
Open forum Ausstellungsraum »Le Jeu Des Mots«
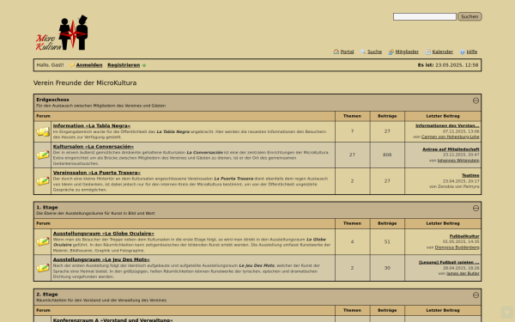(101, 259)
